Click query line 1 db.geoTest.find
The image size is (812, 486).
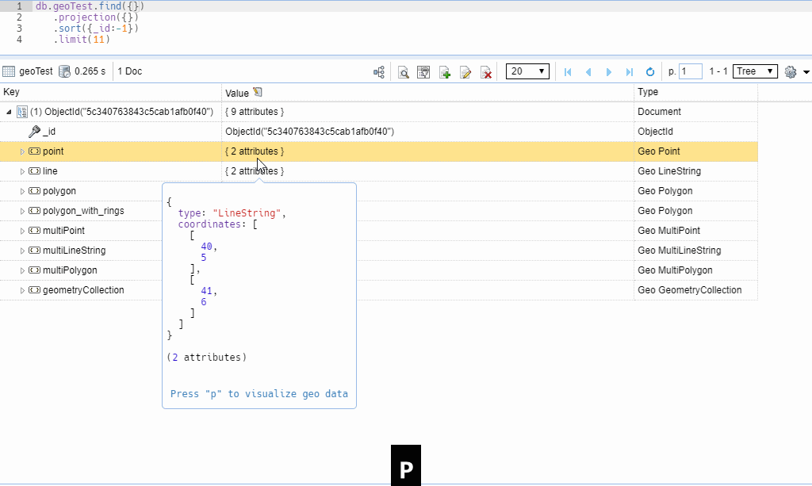click(x=90, y=6)
